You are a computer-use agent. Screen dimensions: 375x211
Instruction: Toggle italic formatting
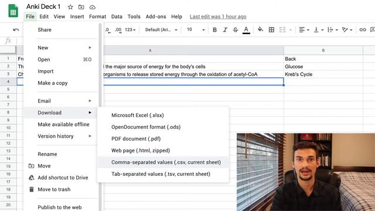pos(225,30)
